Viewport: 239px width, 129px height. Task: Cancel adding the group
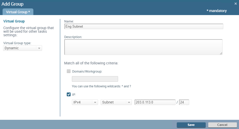(222, 125)
